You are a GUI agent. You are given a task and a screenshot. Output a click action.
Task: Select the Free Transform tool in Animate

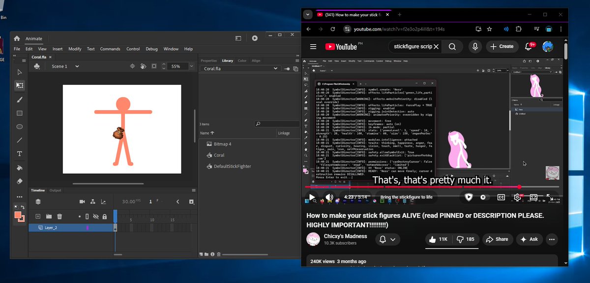pos(20,86)
